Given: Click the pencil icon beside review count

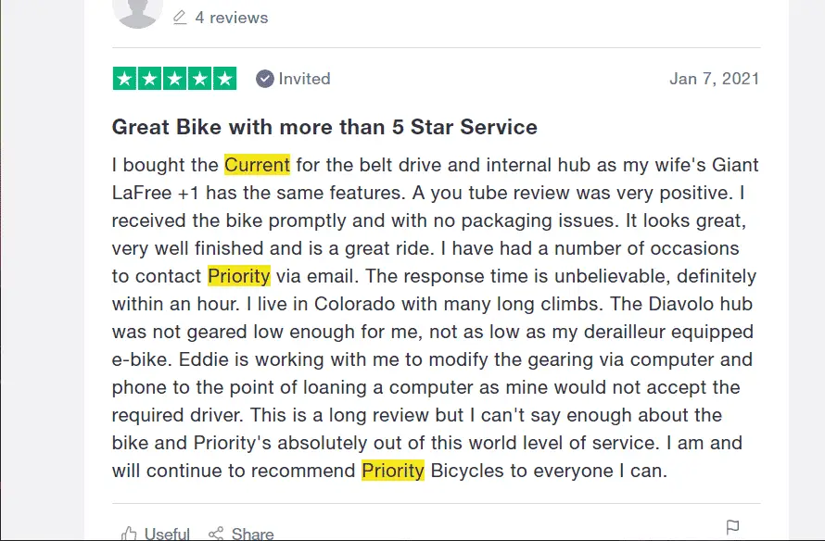Looking at the screenshot, I should click(x=180, y=18).
